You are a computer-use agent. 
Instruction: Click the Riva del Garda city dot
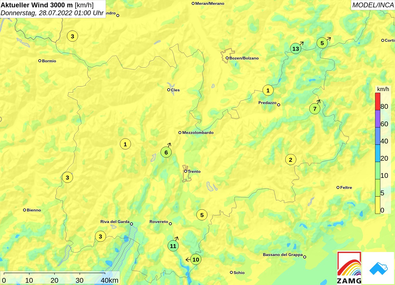click(x=131, y=224)
